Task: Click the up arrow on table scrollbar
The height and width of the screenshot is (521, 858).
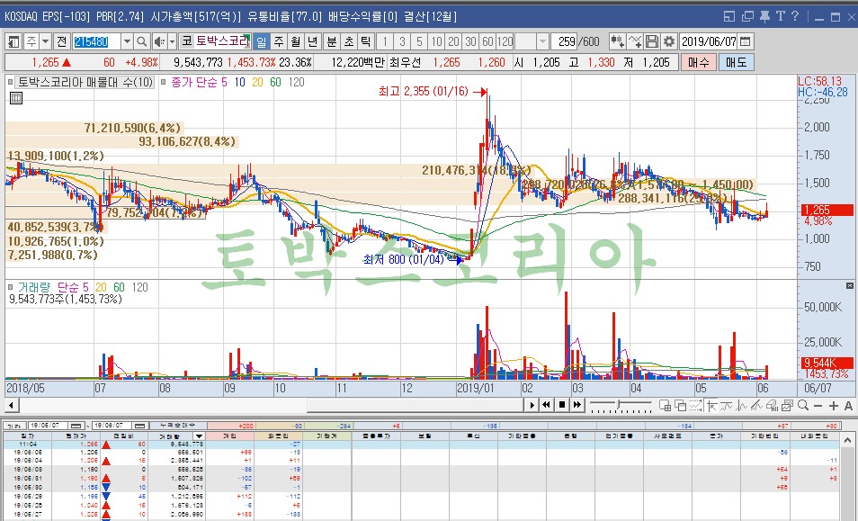Action: coord(847,439)
